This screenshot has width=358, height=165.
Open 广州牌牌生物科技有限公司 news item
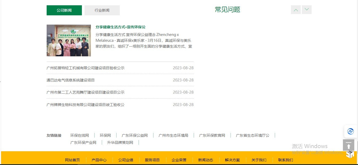coord(85,105)
